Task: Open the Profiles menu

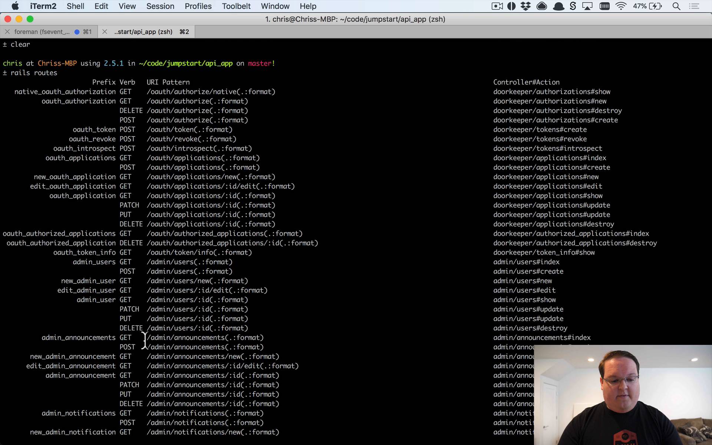Action: coord(198,6)
